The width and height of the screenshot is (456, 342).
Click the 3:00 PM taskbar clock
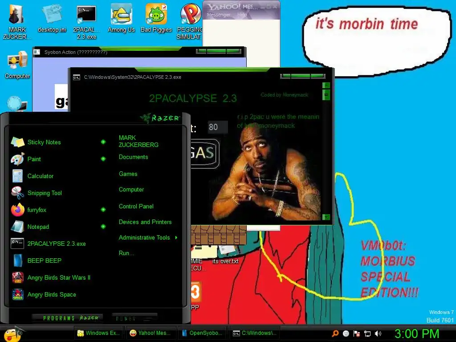coord(417,334)
